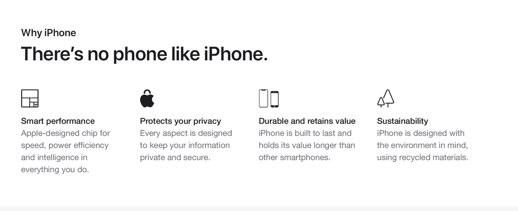518x211 pixels.
Task: Click the larger tree in the trees icon
Action: tap(388, 98)
